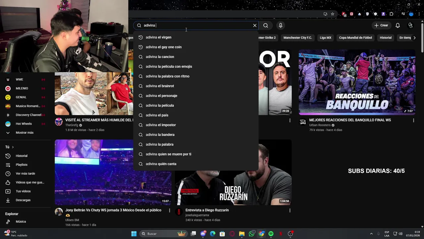Click the red fast-forward extension icon

pyautogui.click(x=351, y=14)
